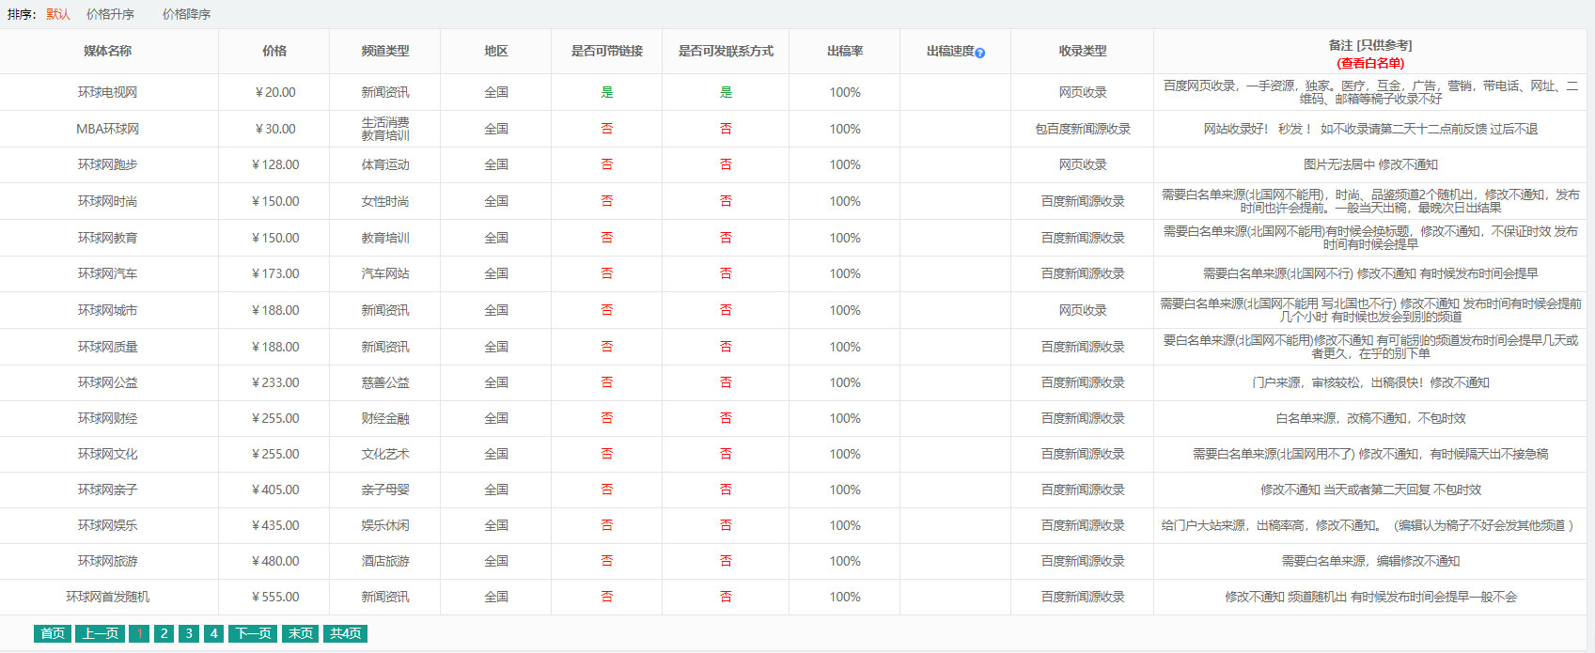Click the 环球网首发随机 media name
This screenshot has width=1595, height=653.
click(107, 597)
